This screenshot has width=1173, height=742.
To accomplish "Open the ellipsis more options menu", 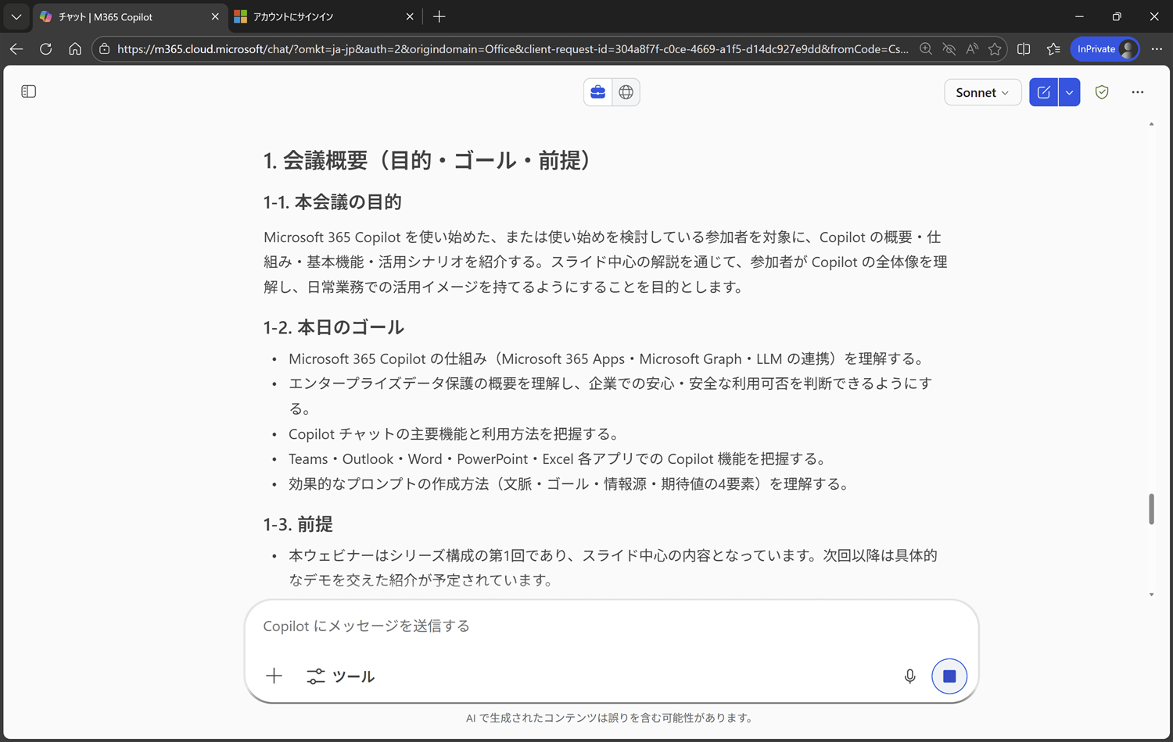I will coord(1137,91).
